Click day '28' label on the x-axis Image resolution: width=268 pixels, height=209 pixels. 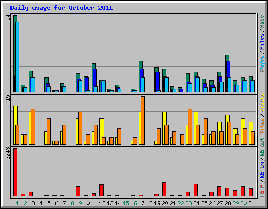click(x=228, y=203)
